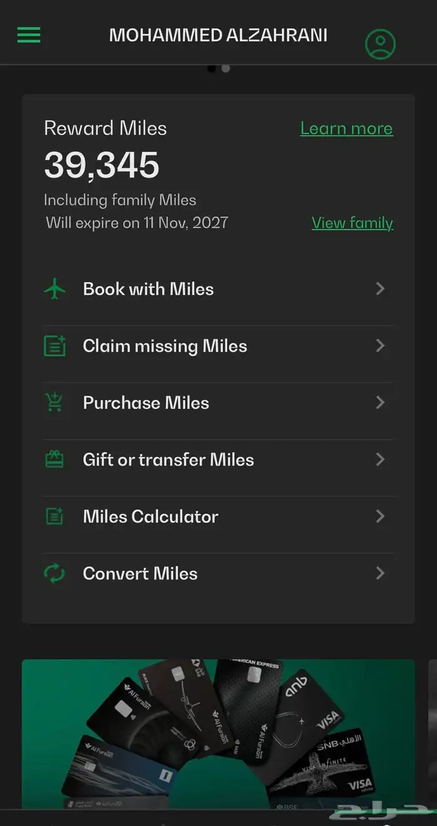Image resolution: width=437 pixels, height=826 pixels.
Task: Switch to the second page indicator dot
Action: pyautogui.click(x=226, y=69)
